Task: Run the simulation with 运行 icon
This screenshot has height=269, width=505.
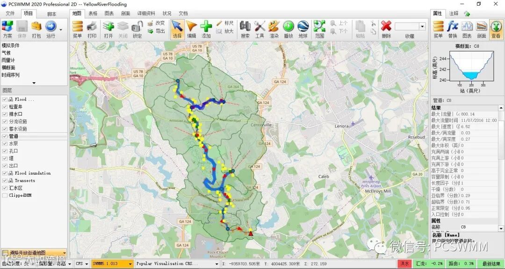Action: point(50,29)
